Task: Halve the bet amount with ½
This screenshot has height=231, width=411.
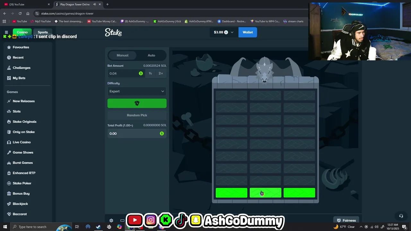Action: pos(150,73)
